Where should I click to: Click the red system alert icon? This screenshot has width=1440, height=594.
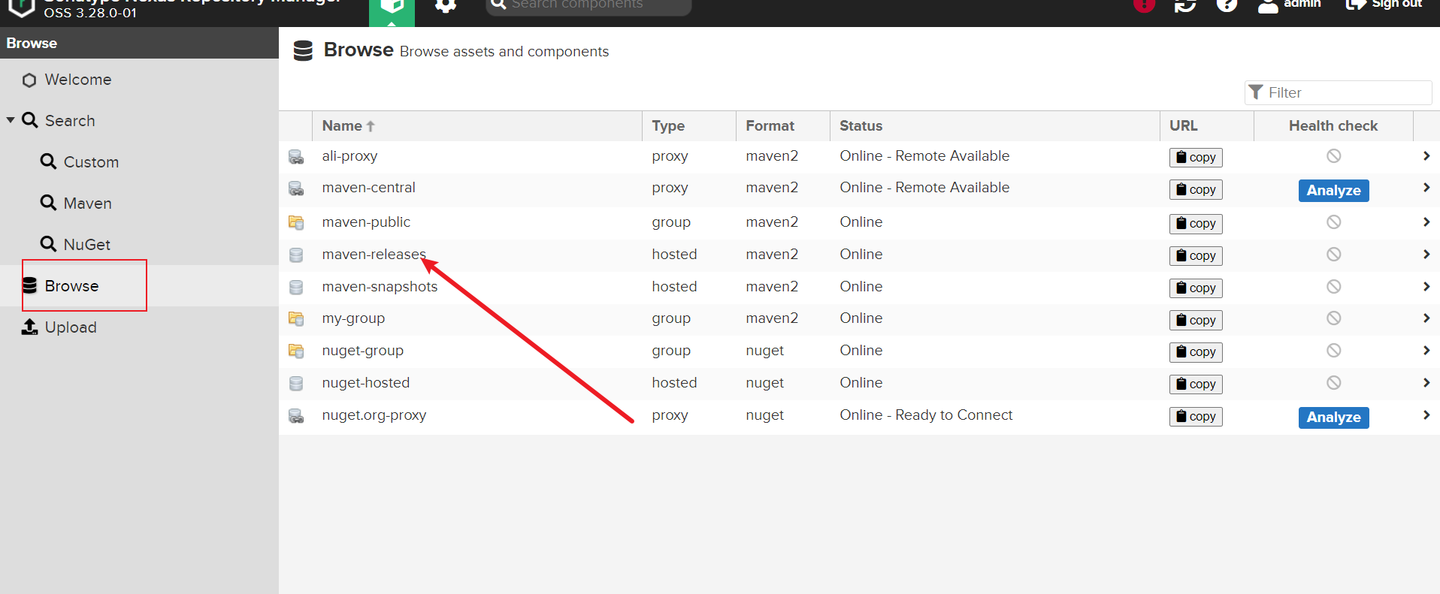[x=1144, y=6]
